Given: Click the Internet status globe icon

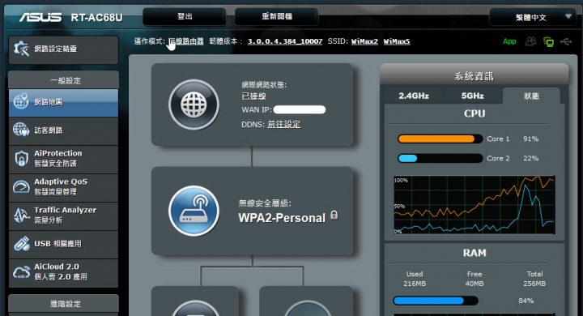Looking at the screenshot, I should pyautogui.click(x=194, y=105).
